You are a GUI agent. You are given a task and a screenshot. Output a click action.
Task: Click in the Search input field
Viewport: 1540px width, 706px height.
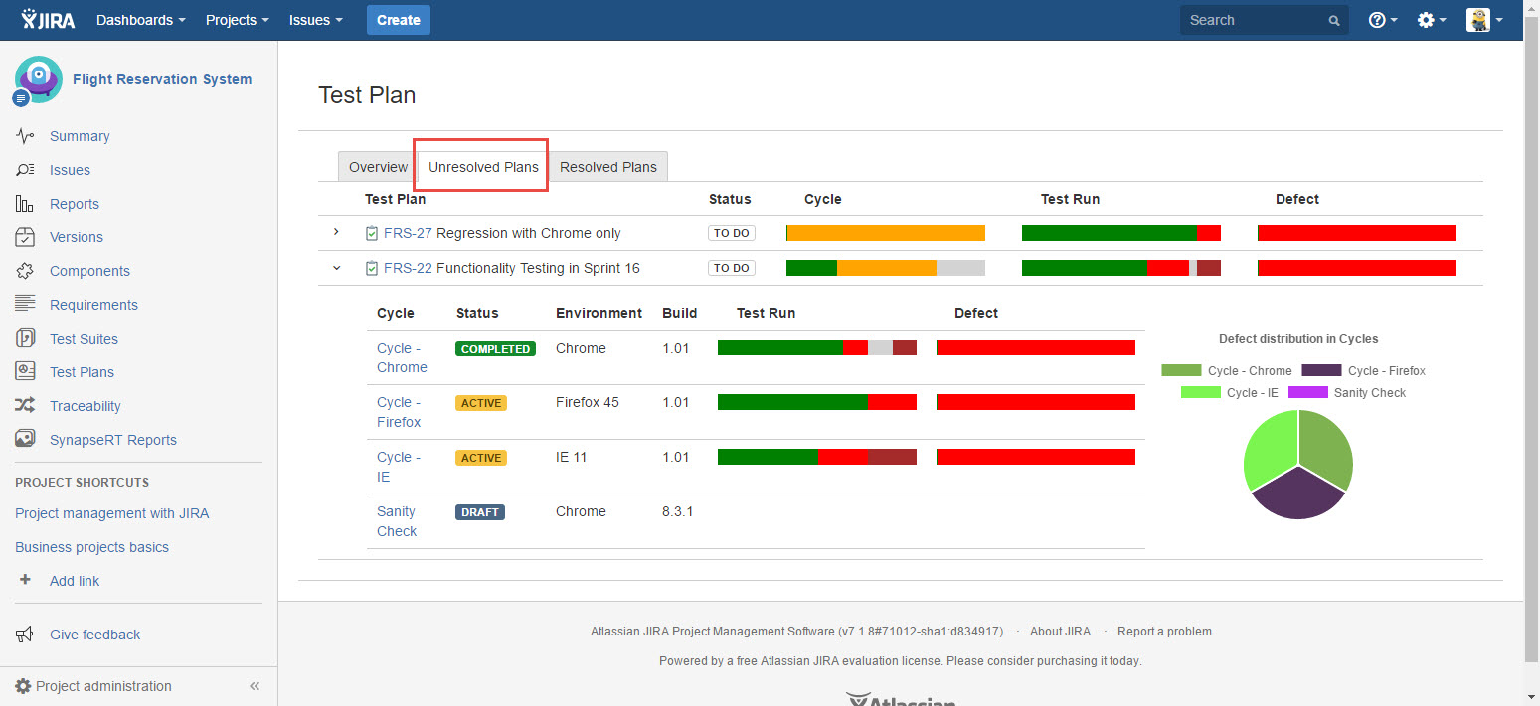(x=1253, y=20)
